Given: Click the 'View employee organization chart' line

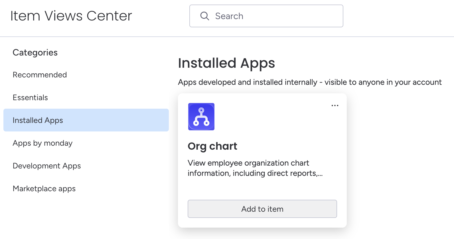Looking at the screenshot, I should tap(248, 163).
